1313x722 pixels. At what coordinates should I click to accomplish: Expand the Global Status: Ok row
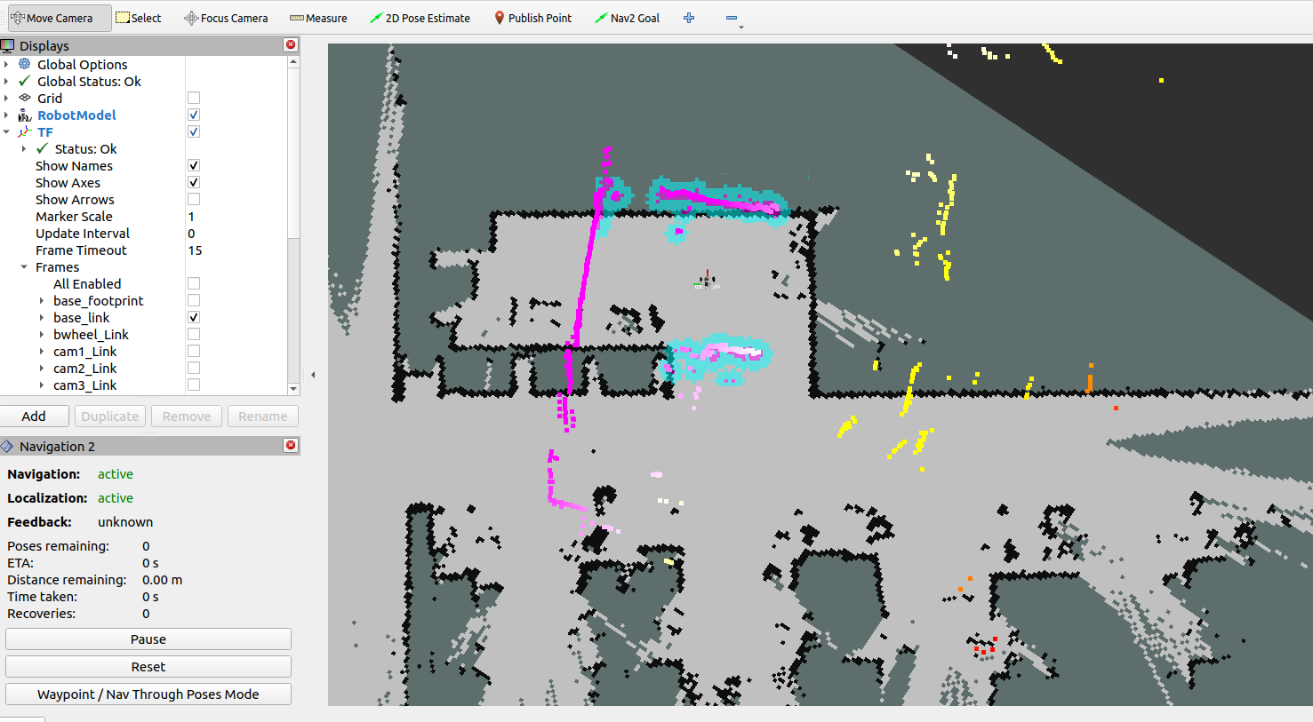[x=7, y=81]
